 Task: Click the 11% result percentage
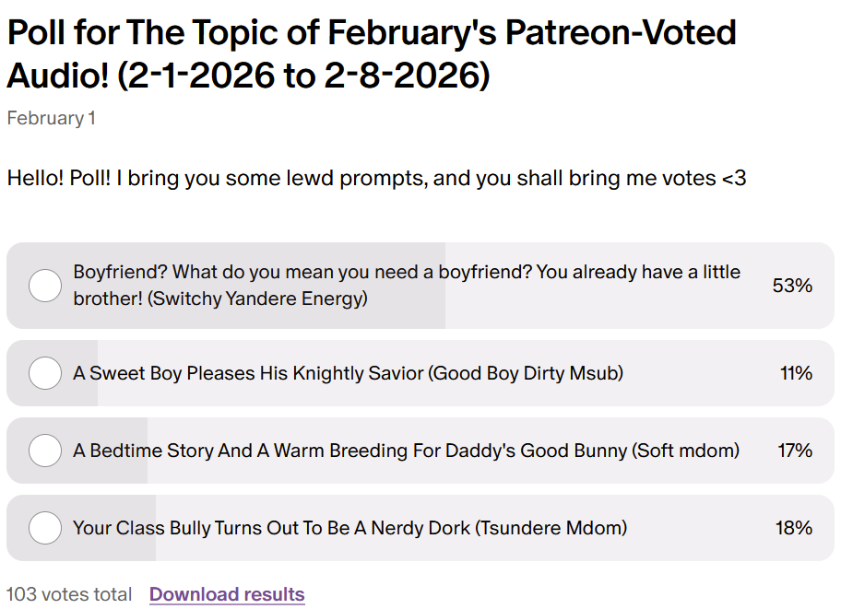795,373
